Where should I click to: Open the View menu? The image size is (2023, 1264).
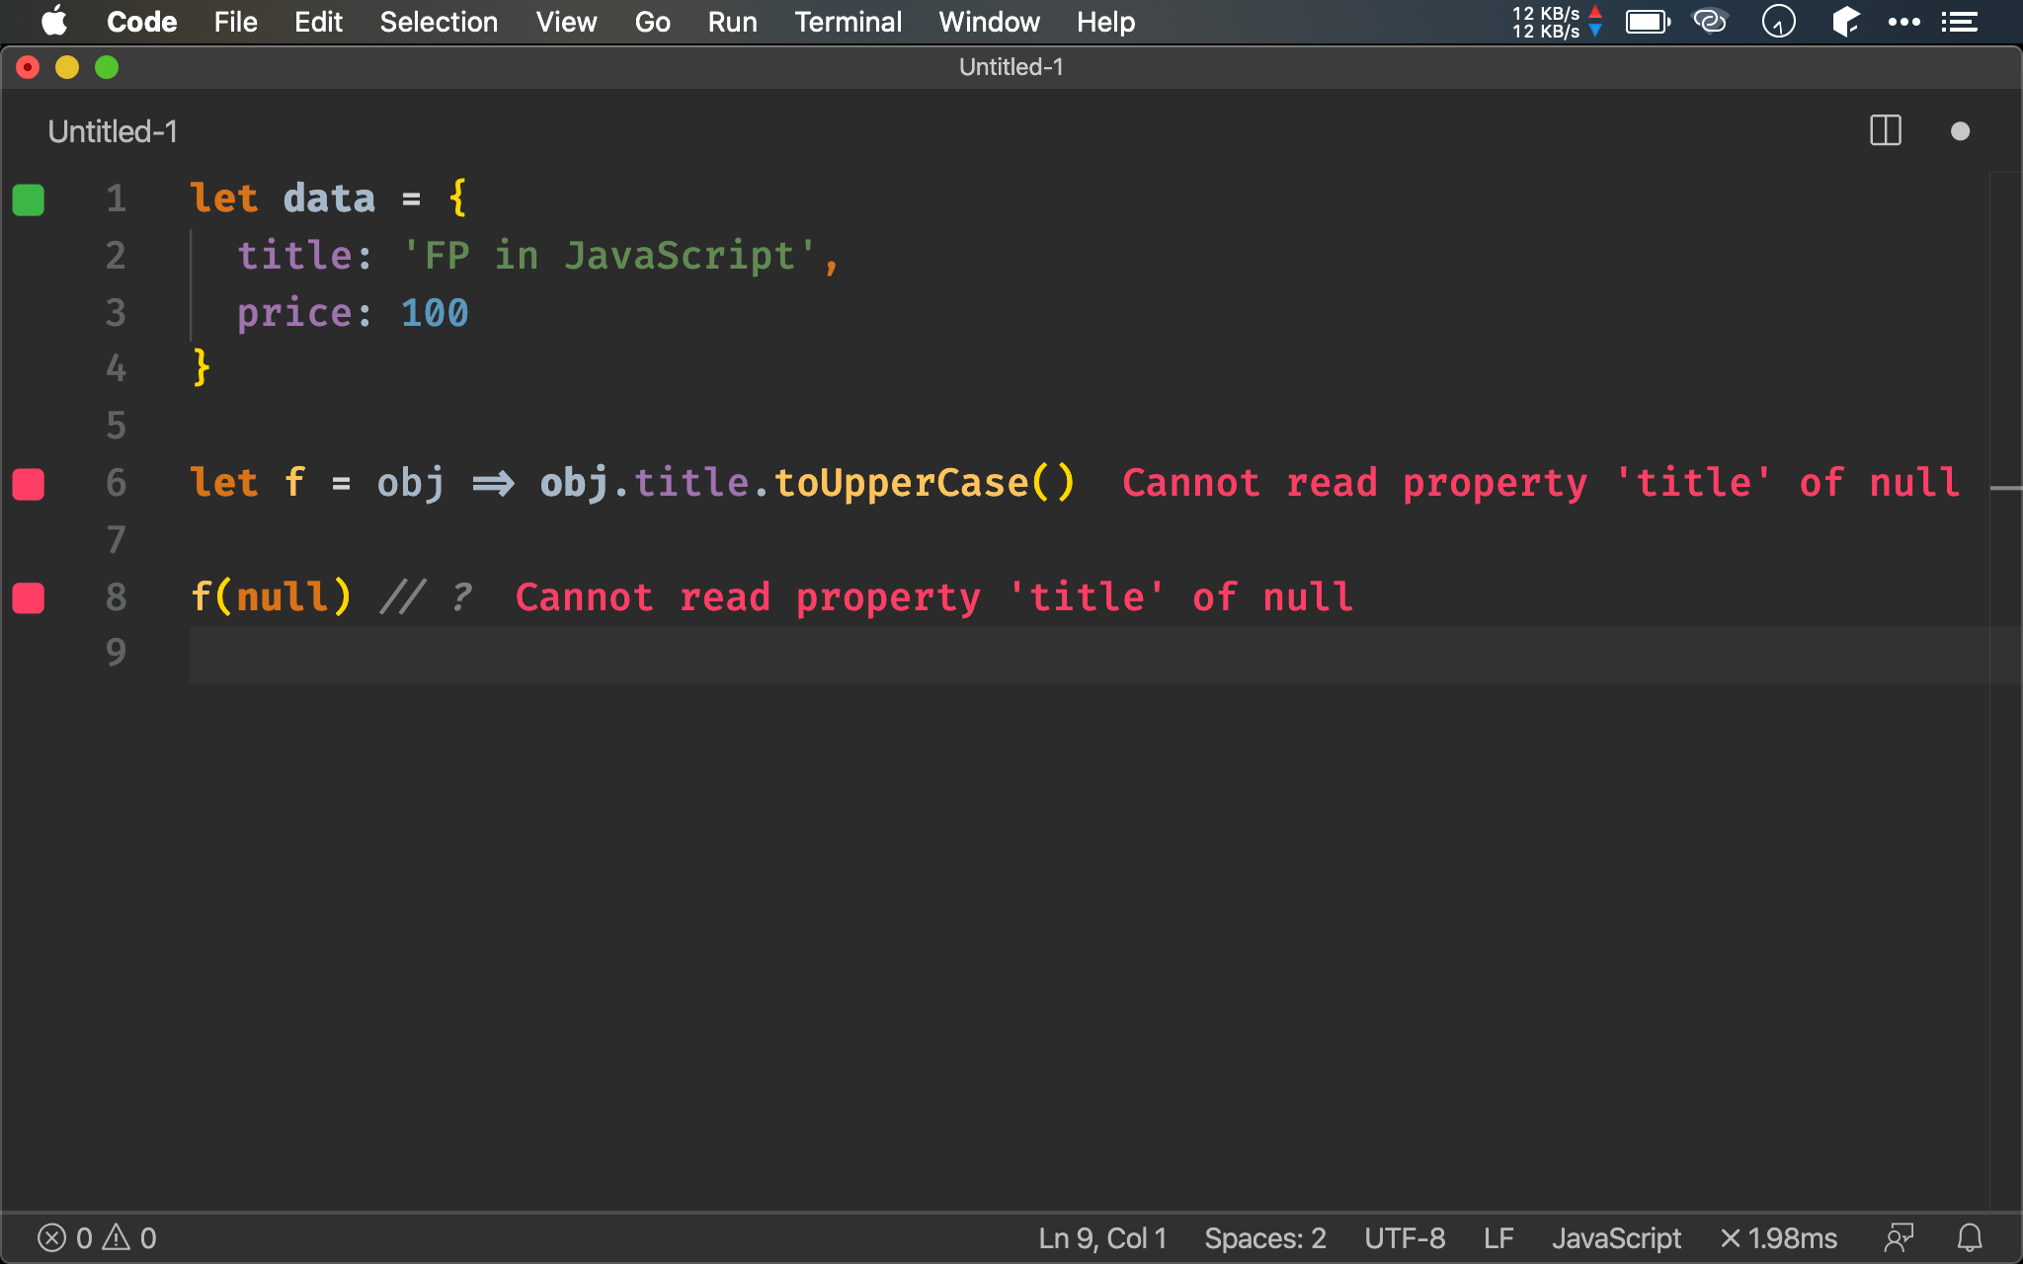[566, 22]
